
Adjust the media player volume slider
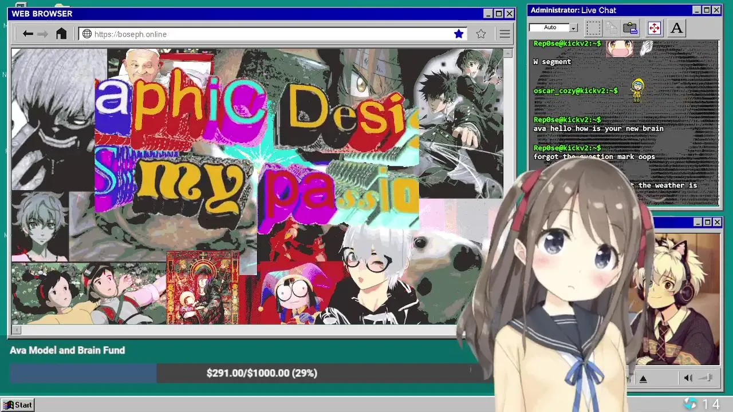(706, 378)
